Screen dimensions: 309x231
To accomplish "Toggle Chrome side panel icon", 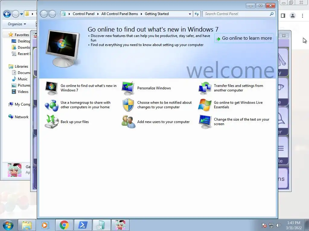I will 283,16.
